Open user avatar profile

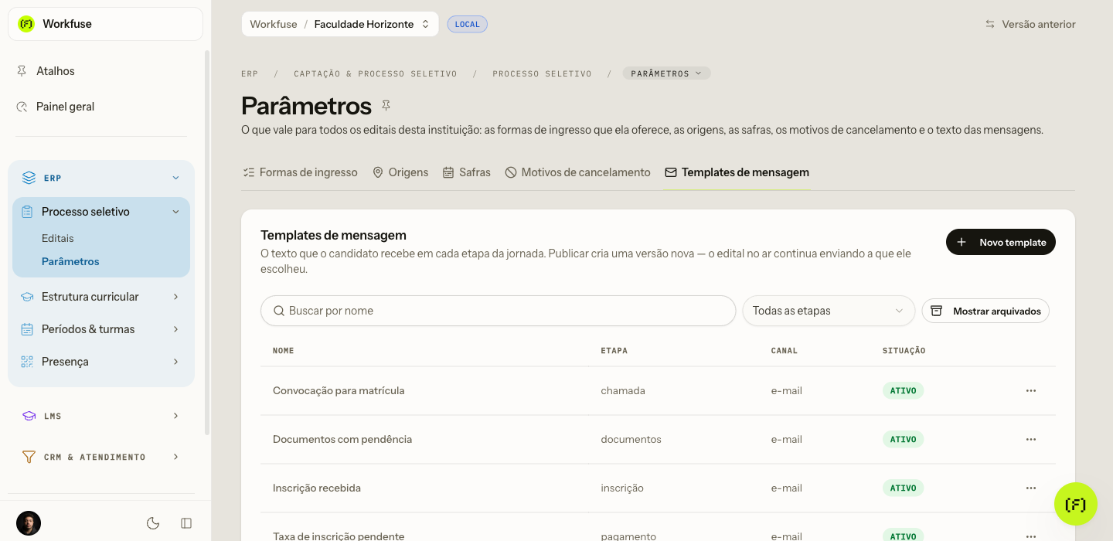[29, 523]
